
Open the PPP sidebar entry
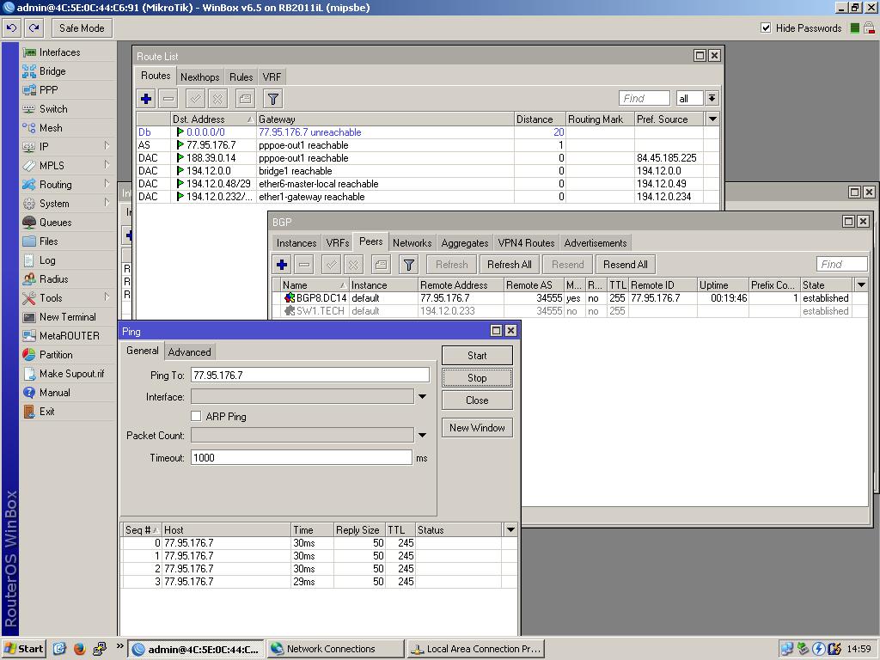[x=48, y=89]
